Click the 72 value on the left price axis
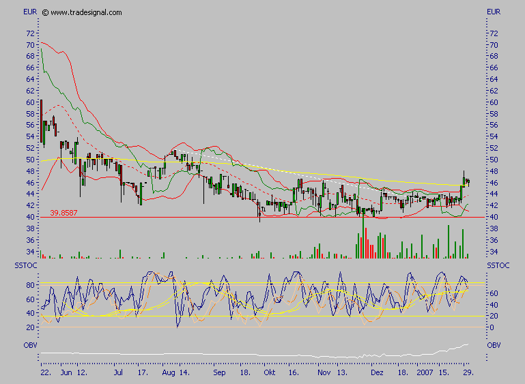Image resolution: width=525 pixels, height=384 pixels. (30, 33)
